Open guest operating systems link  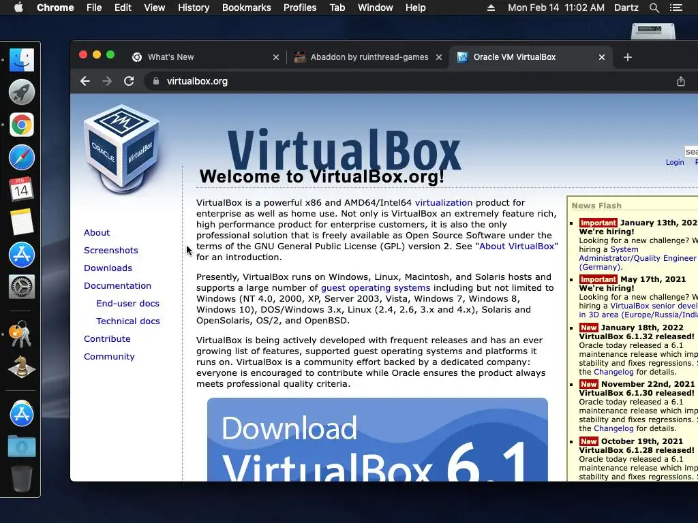pos(376,288)
